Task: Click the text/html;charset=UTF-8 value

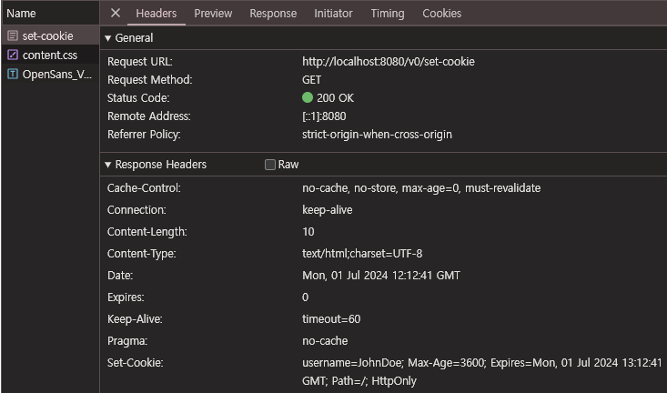Action: pyautogui.click(x=362, y=254)
